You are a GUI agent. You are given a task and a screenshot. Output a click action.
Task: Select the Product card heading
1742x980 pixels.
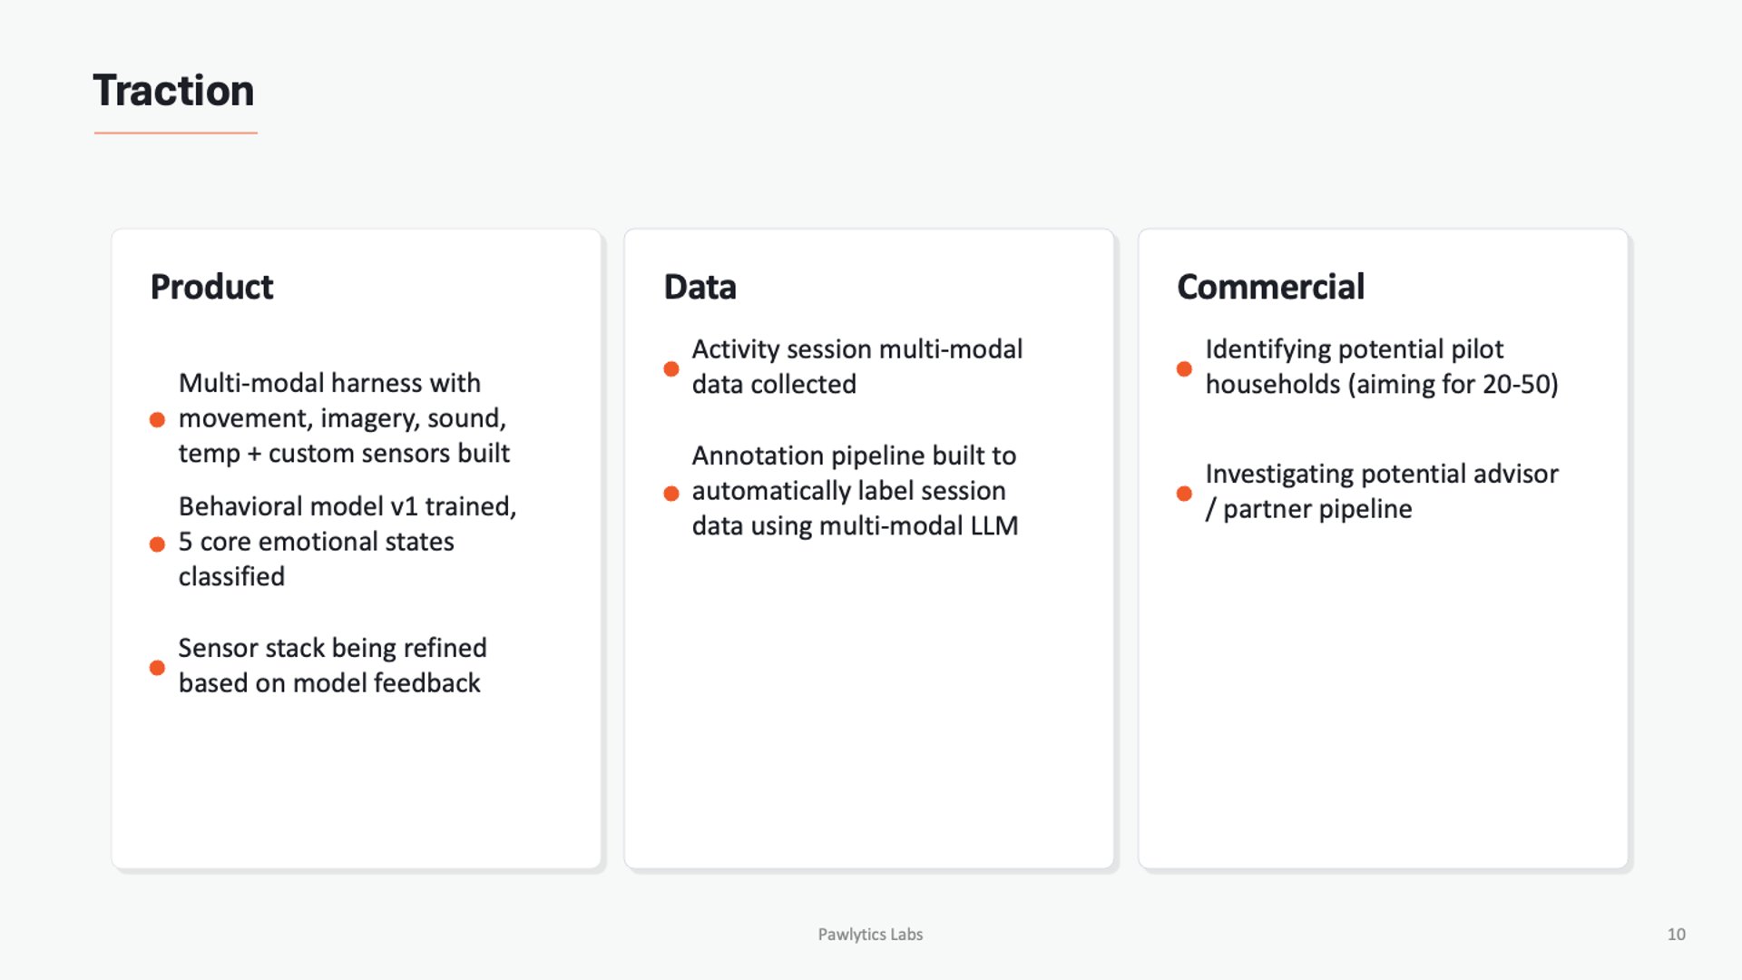pos(211,287)
